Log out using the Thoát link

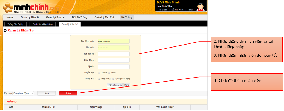coord(190,9)
